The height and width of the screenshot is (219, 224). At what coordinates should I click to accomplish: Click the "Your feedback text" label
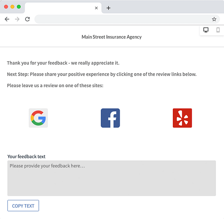click(26, 156)
